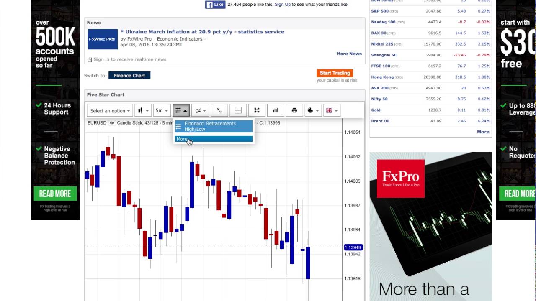
Task: Click the Facebook Like button
Action: coord(215,5)
